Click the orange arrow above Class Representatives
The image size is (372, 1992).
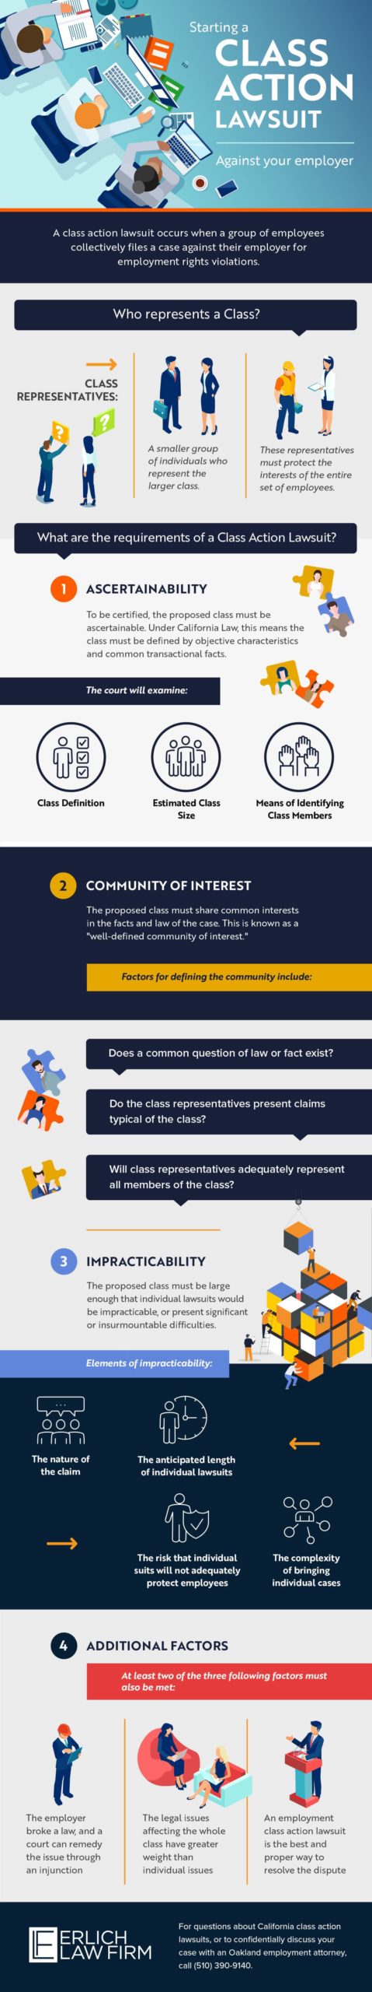pos(101,364)
